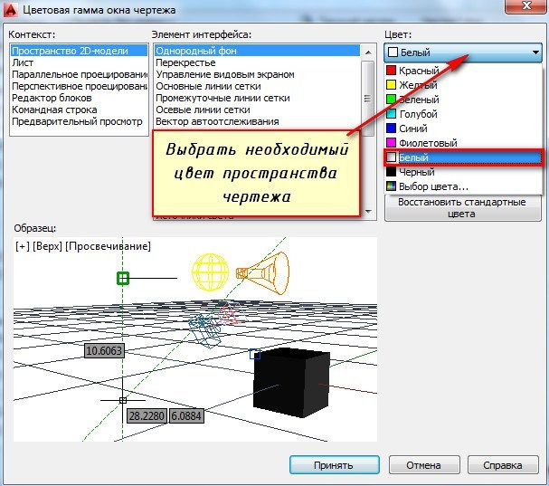Select 'Осевые линии сетки' element
The height and width of the screenshot is (486, 549).
point(257,110)
